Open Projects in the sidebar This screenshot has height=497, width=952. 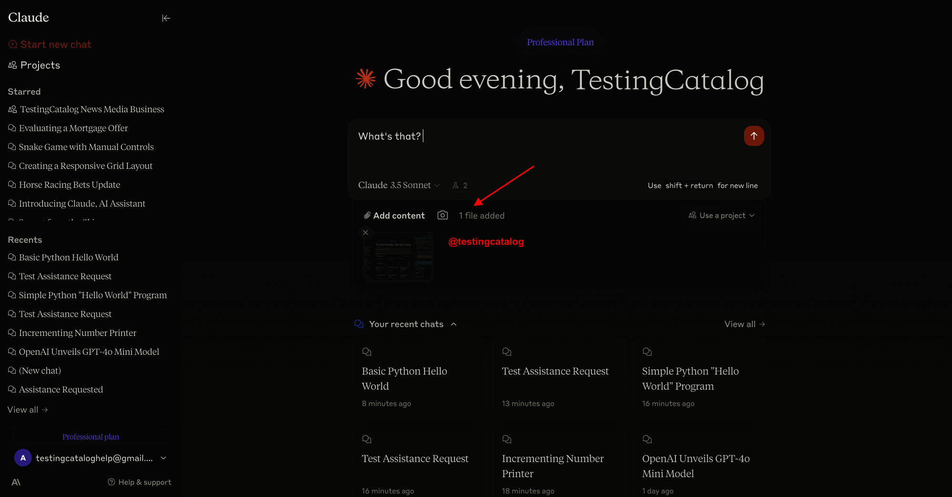coord(40,65)
